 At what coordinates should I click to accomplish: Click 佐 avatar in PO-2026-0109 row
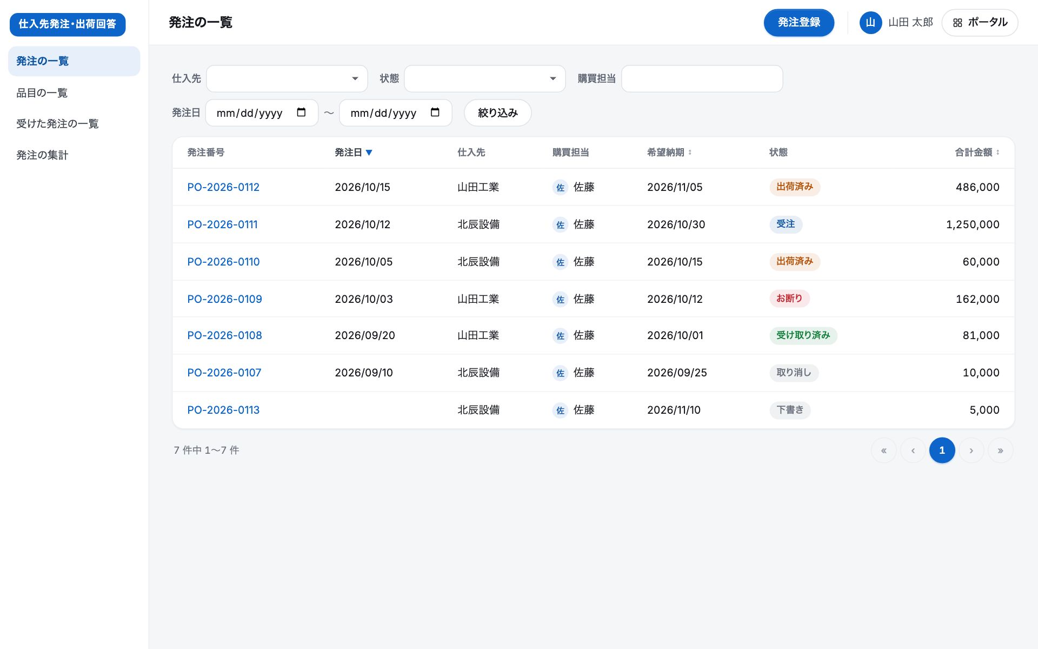tap(560, 300)
